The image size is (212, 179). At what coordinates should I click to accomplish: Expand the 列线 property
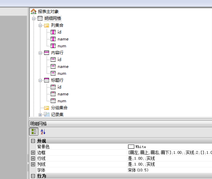click(x=33, y=164)
